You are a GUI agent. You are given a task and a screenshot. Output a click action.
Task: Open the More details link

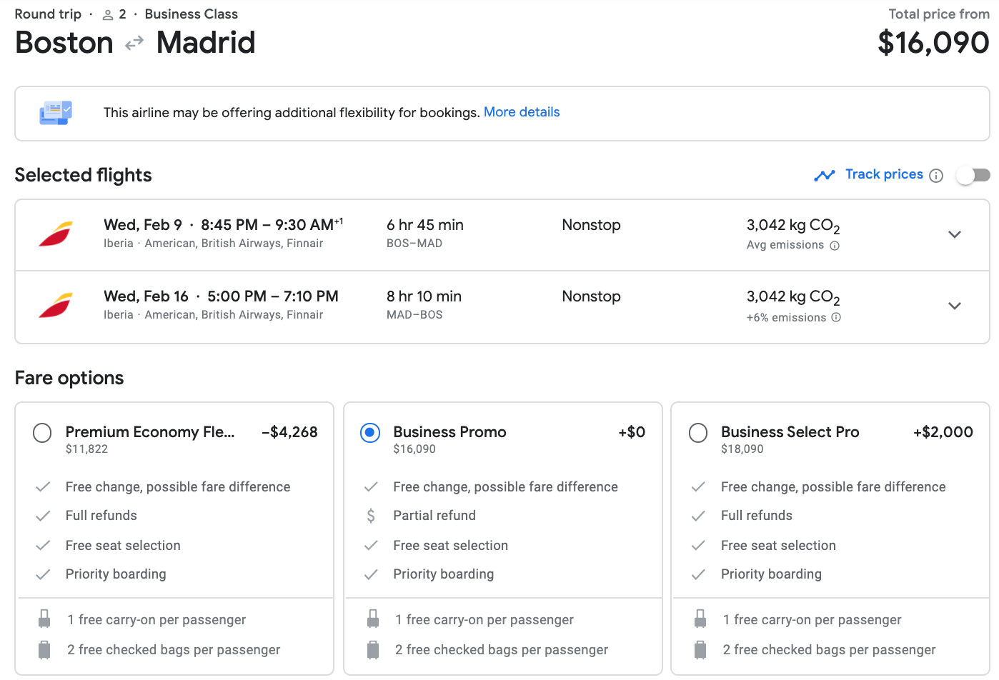coord(521,111)
